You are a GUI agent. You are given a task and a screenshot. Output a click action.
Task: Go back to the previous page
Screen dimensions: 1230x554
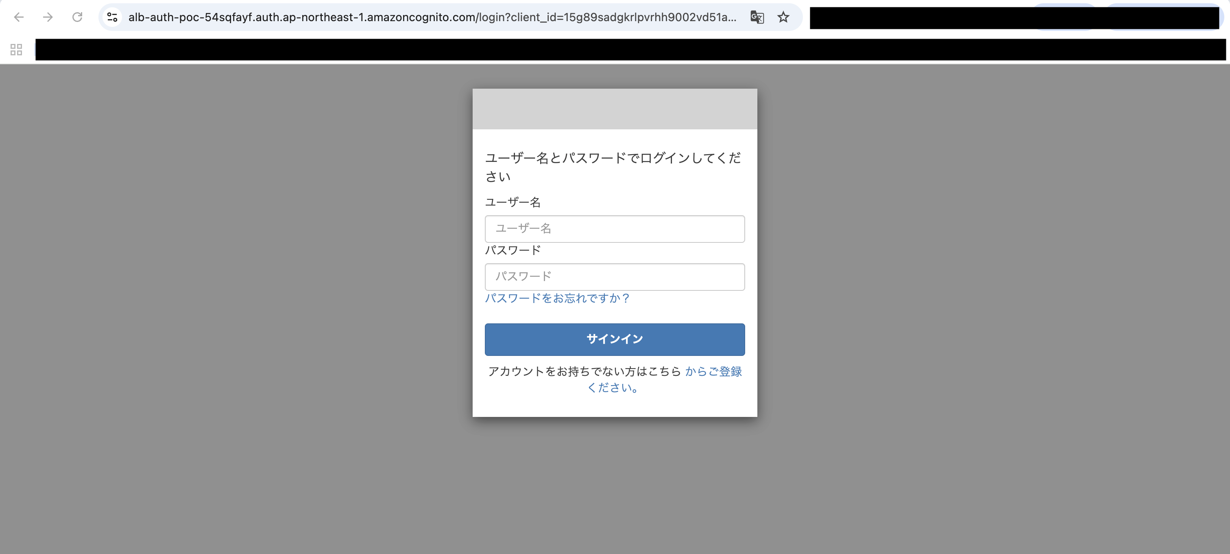19,17
